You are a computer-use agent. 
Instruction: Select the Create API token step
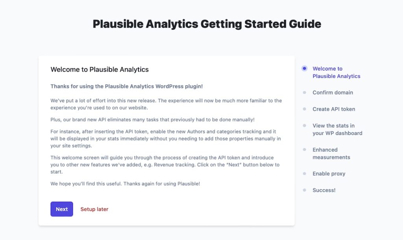click(334, 109)
